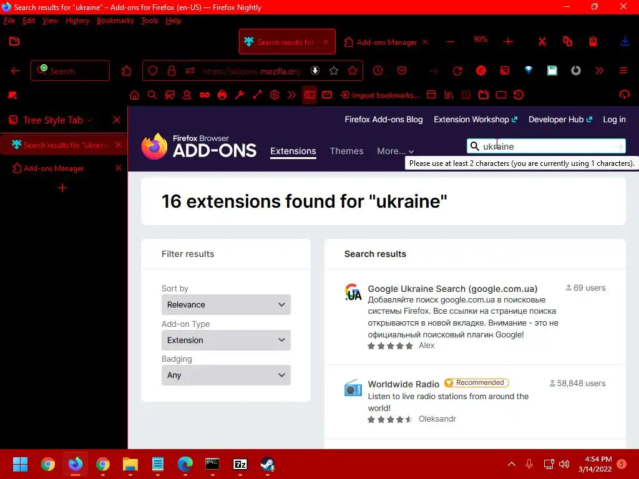The width and height of the screenshot is (639, 479).
Task: Click the mail envelope icon
Action: [x=327, y=95]
